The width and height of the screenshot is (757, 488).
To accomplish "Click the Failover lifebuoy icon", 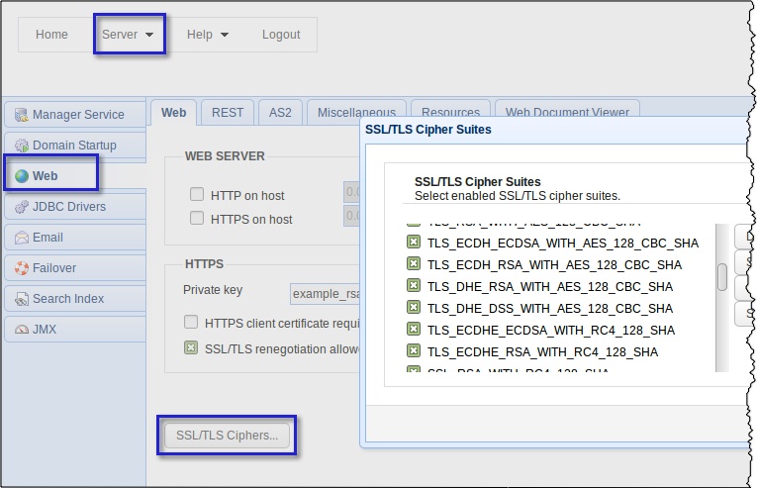I will point(21,268).
